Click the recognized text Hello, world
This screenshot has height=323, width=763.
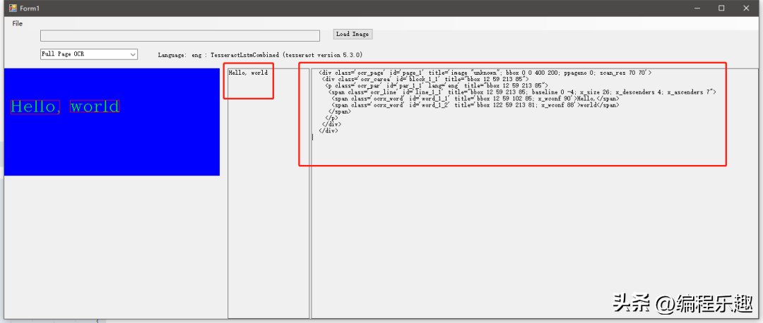pyautogui.click(x=248, y=73)
